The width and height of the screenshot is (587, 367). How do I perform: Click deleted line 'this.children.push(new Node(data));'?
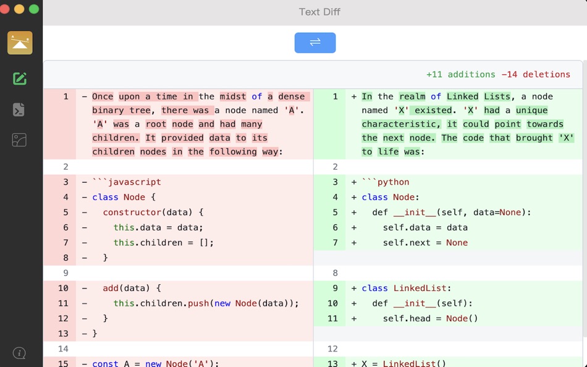point(206,303)
